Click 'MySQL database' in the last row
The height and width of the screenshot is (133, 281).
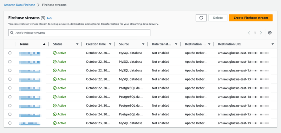(x=131, y=123)
